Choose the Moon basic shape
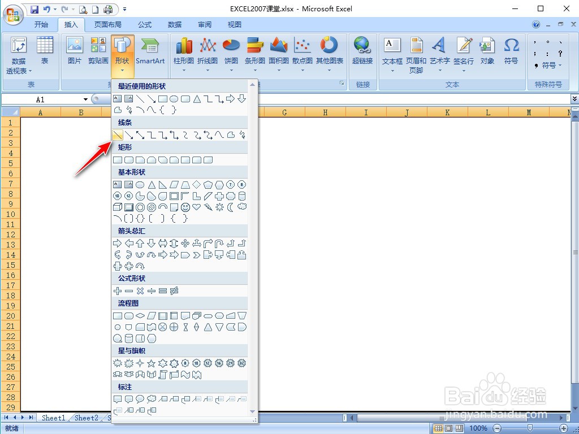579x434 pixels. click(x=231, y=207)
